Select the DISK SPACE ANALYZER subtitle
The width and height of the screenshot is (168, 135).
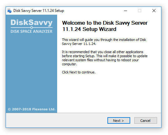tap(32, 32)
